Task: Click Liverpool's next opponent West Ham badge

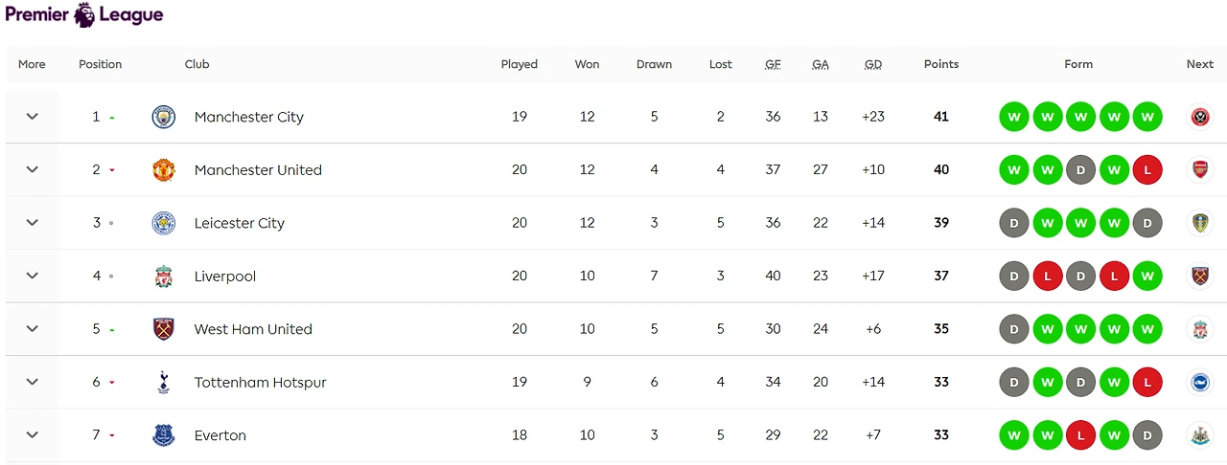Action: [1199, 277]
